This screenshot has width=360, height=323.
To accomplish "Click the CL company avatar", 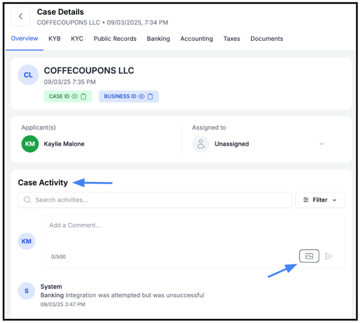I will (28, 75).
